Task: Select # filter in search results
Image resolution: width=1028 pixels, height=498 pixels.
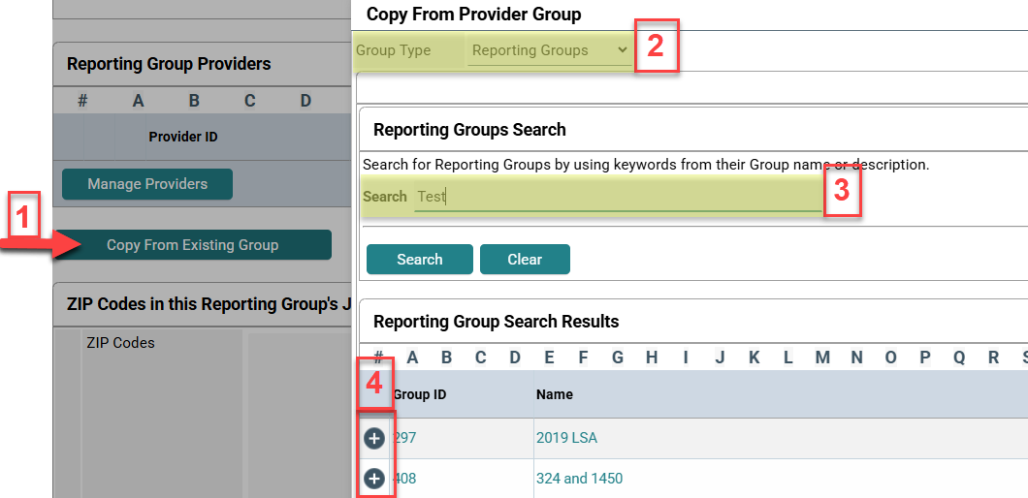Action: click(378, 358)
